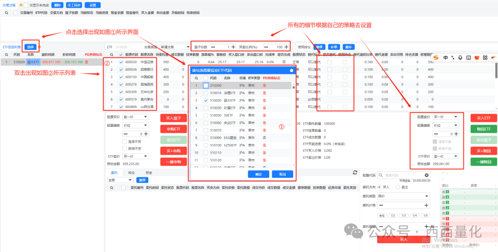Viewport: 498px width, 252px height.
Task: Open Sogou skin shirt icon
Action: pyautogui.click(x=477, y=58)
